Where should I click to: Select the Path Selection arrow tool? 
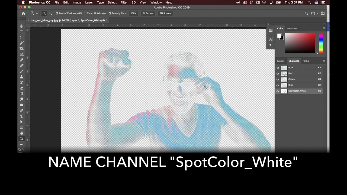[x=22, y=122]
